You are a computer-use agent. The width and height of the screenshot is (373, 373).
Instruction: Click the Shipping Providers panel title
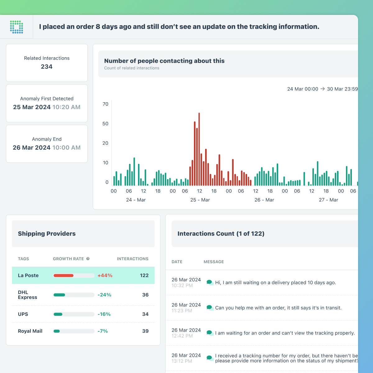pos(47,234)
